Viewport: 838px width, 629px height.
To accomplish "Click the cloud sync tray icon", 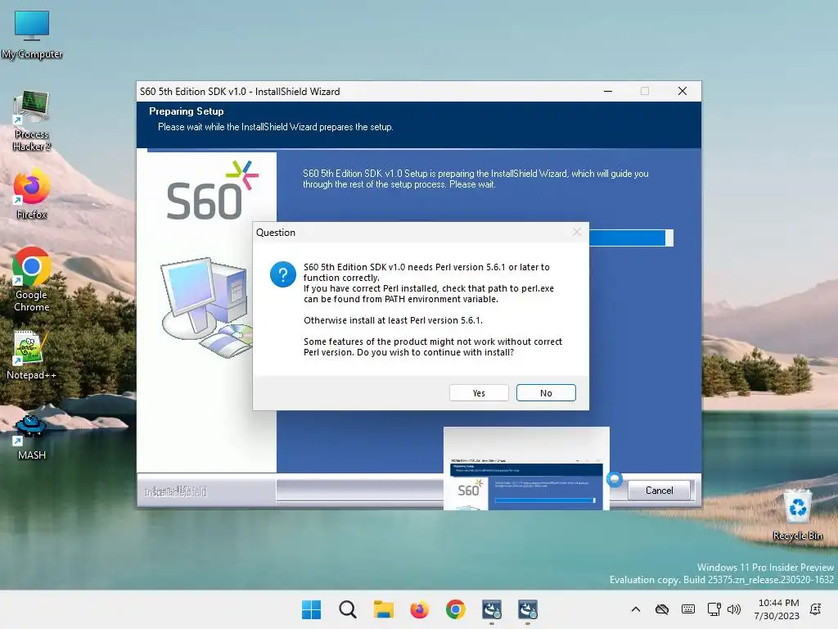I will 661,609.
